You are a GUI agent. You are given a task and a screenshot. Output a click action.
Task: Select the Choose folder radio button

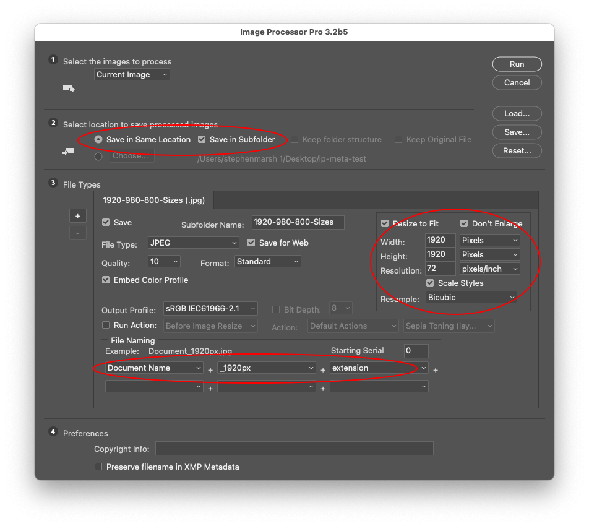tap(98, 157)
